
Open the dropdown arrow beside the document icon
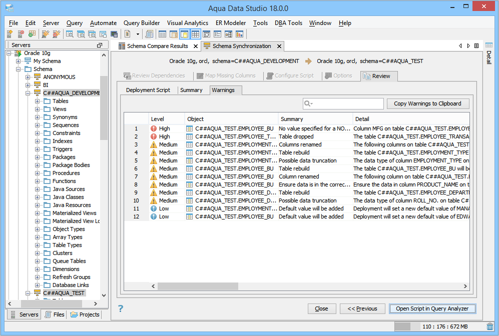[138, 34]
